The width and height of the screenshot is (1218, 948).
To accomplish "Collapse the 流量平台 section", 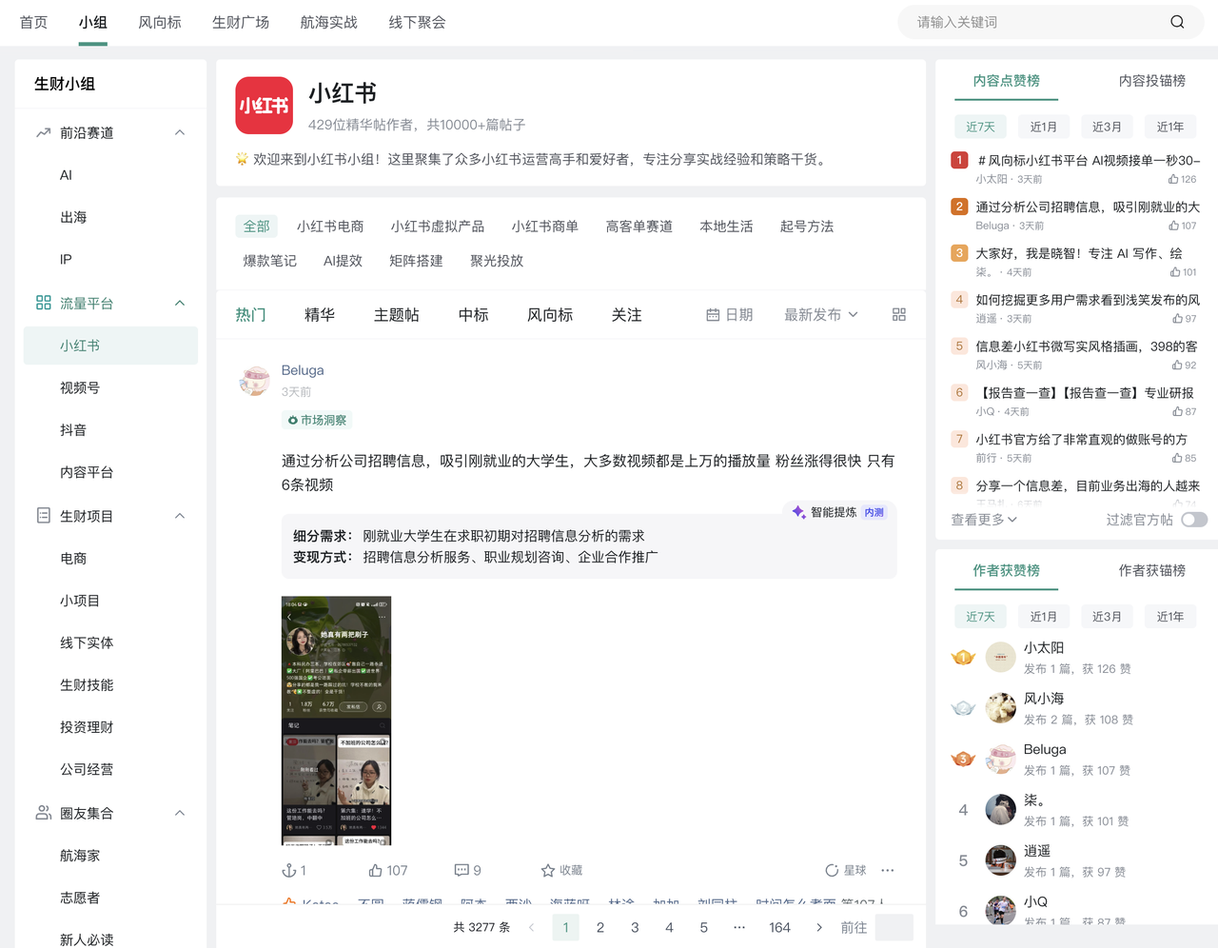I will (x=180, y=303).
